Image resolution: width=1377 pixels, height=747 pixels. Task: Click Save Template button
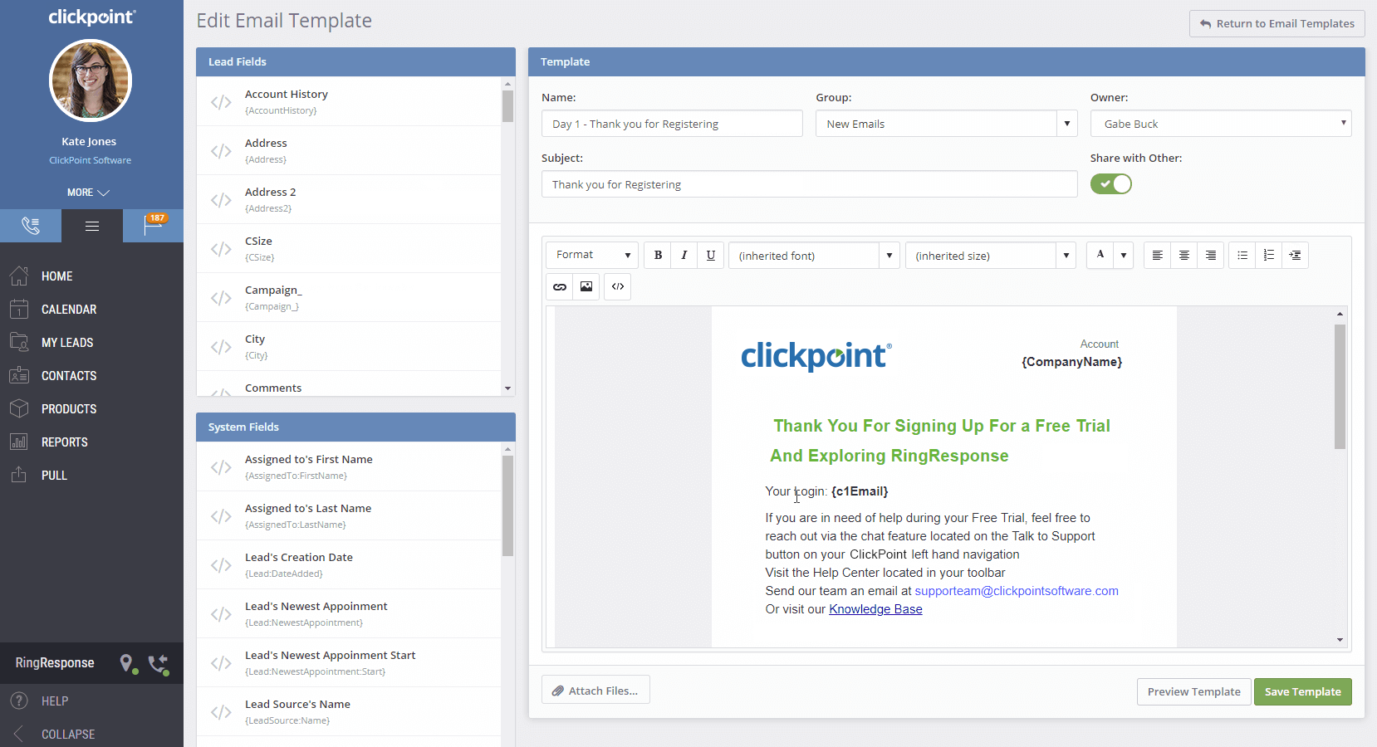pos(1302,691)
